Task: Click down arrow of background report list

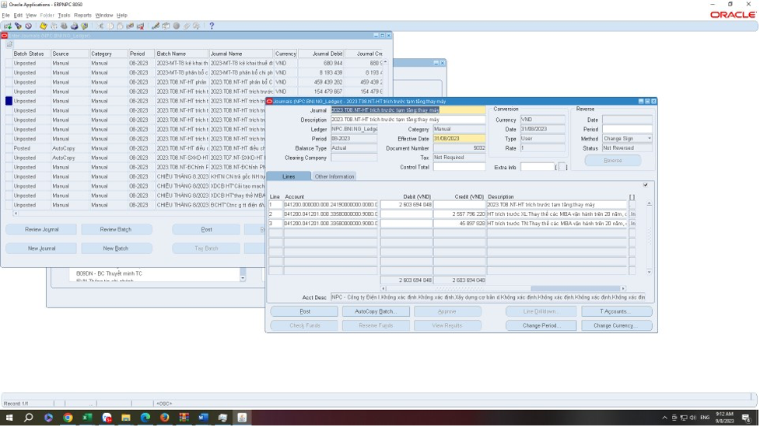Action: pos(243,279)
